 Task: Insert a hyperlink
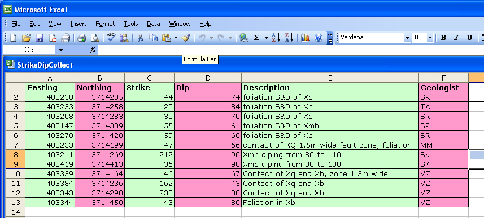[x=244, y=38]
